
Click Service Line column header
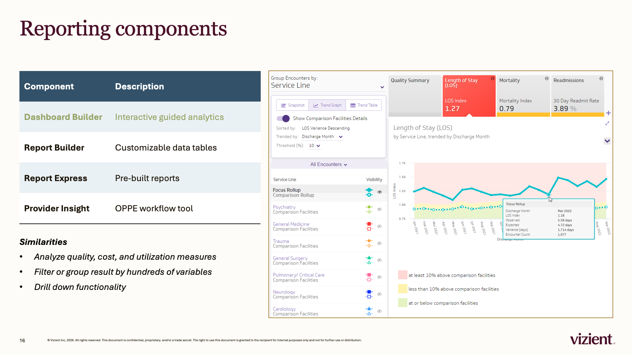click(285, 179)
